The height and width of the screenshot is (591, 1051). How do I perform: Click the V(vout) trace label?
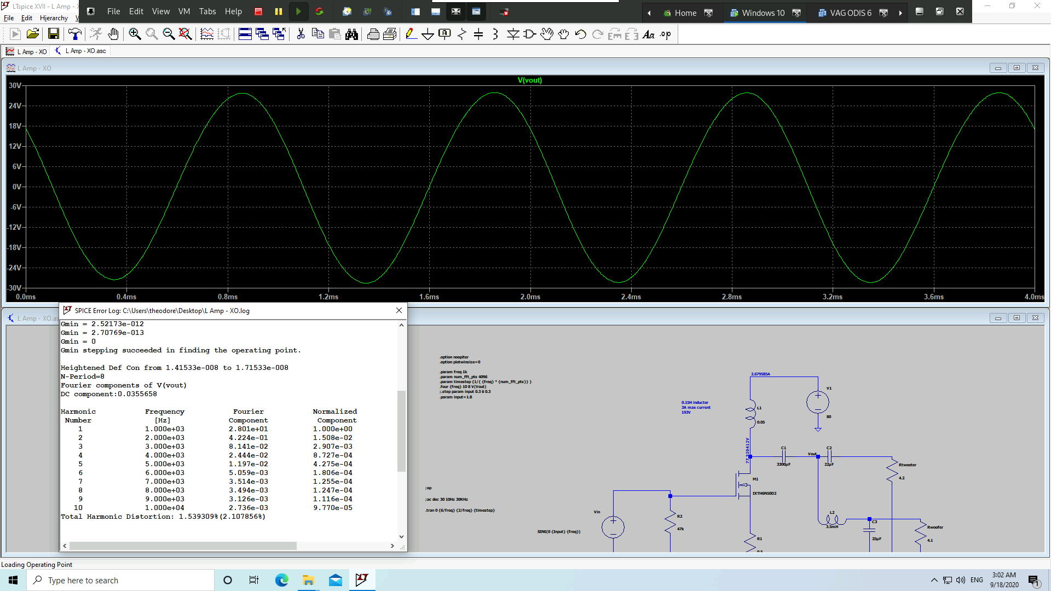coord(530,80)
